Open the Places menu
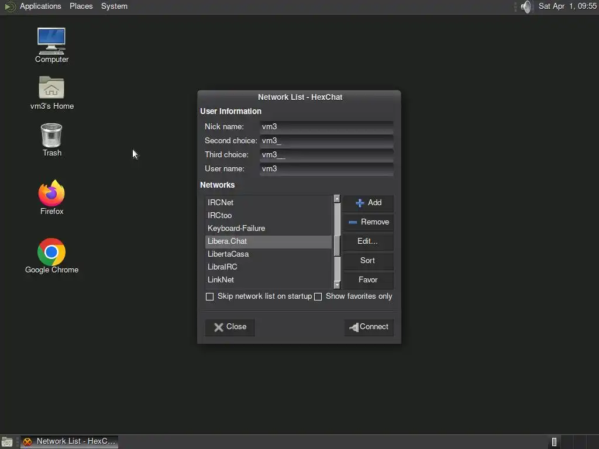The height and width of the screenshot is (449, 599). 81,6
